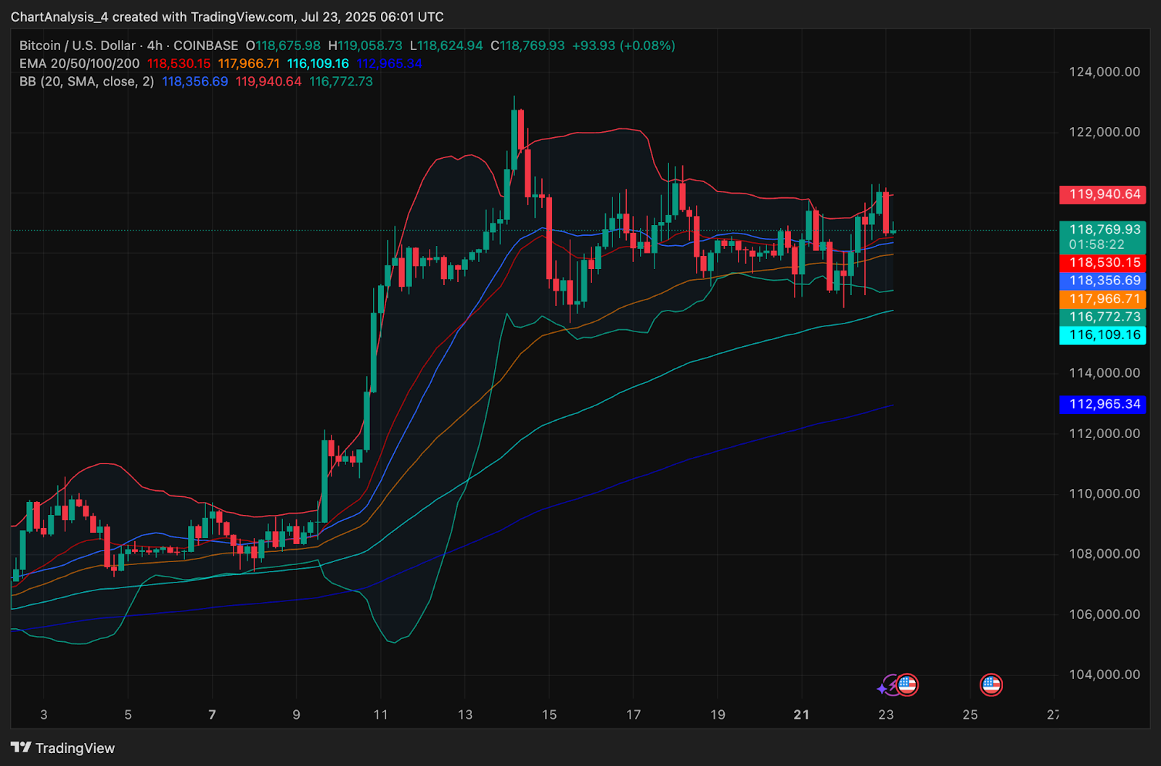The width and height of the screenshot is (1161, 766).
Task: Click the red 118,530.15 EMA 20 label
Action: (x=1103, y=263)
